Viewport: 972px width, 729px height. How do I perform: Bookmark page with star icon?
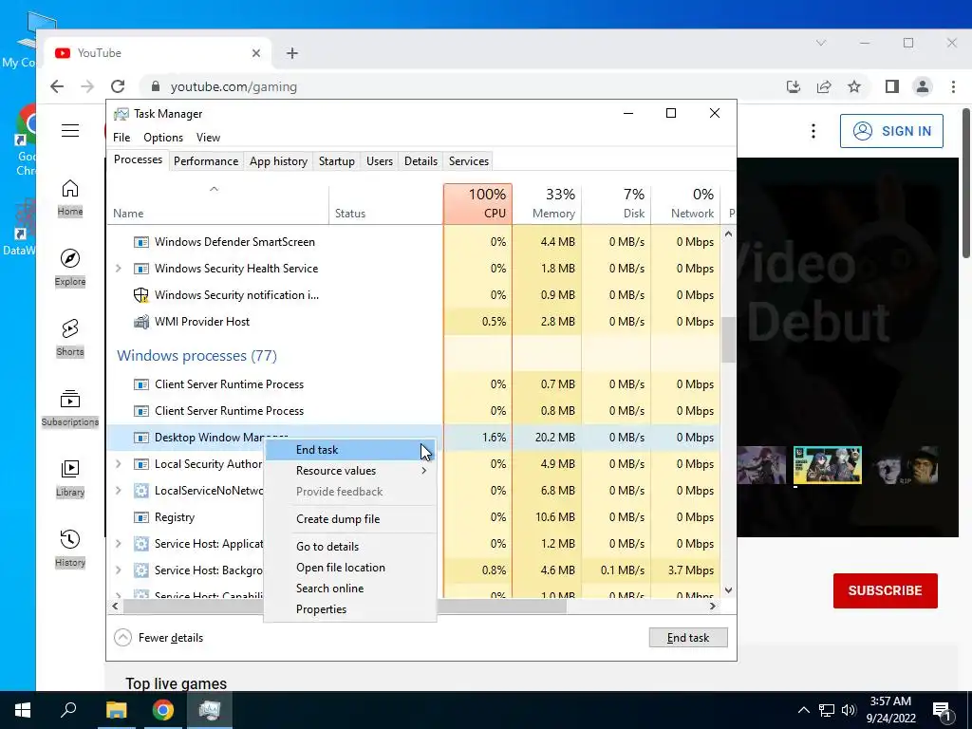(854, 86)
